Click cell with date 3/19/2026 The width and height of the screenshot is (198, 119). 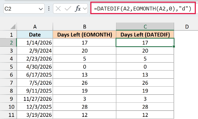coord(35,115)
